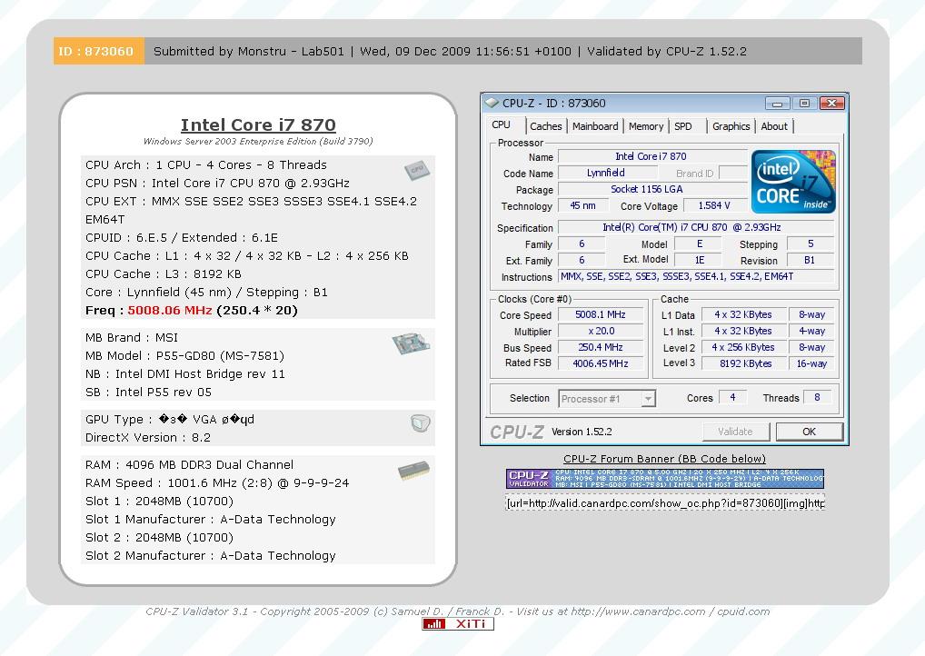Click the motherboard icon beside MB Brand
This screenshot has width=925, height=656.
tap(411, 343)
